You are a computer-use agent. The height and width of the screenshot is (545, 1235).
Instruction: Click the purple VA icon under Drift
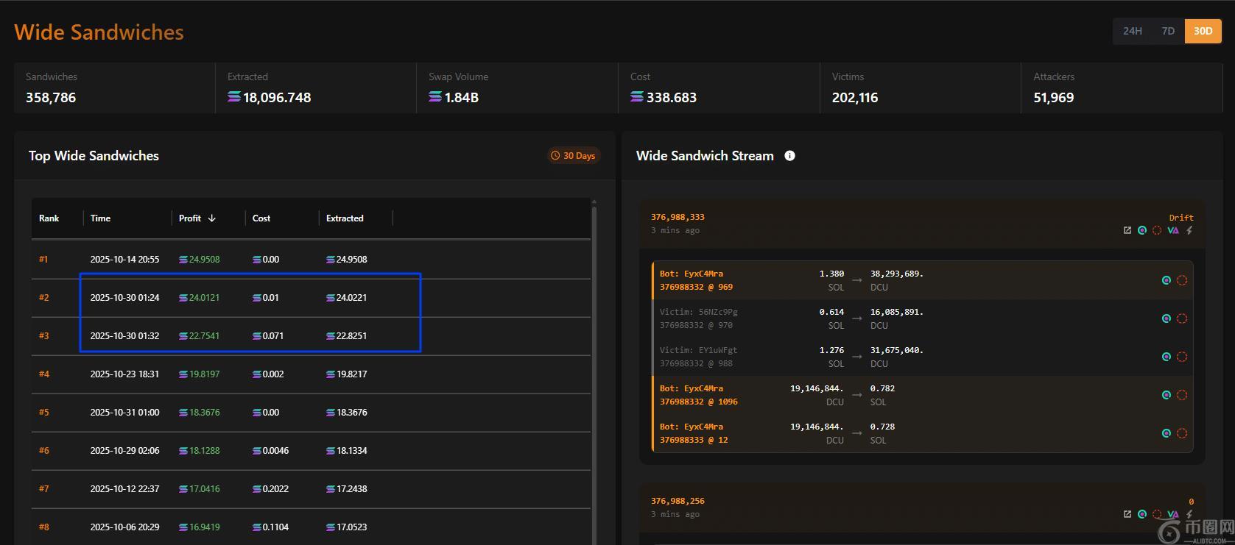click(x=1173, y=230)
